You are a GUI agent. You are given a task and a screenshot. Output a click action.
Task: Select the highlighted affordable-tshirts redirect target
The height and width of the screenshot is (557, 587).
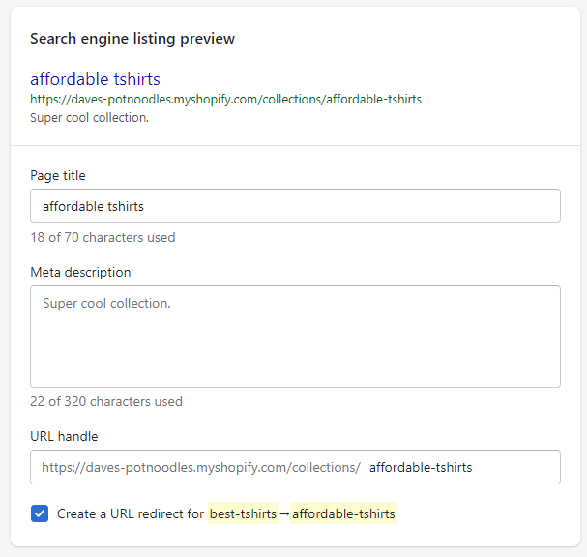(x=343, y=513)
